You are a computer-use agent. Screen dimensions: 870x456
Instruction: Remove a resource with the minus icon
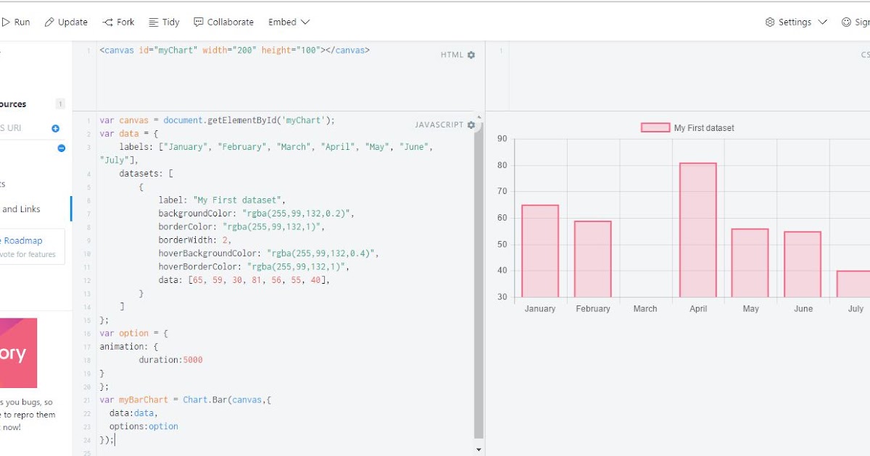pyautogui.click(x=61, y=148)
